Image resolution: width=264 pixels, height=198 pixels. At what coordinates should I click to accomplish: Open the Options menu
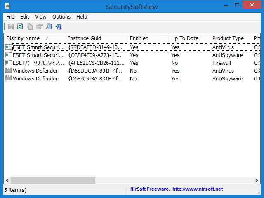point(61,17)
